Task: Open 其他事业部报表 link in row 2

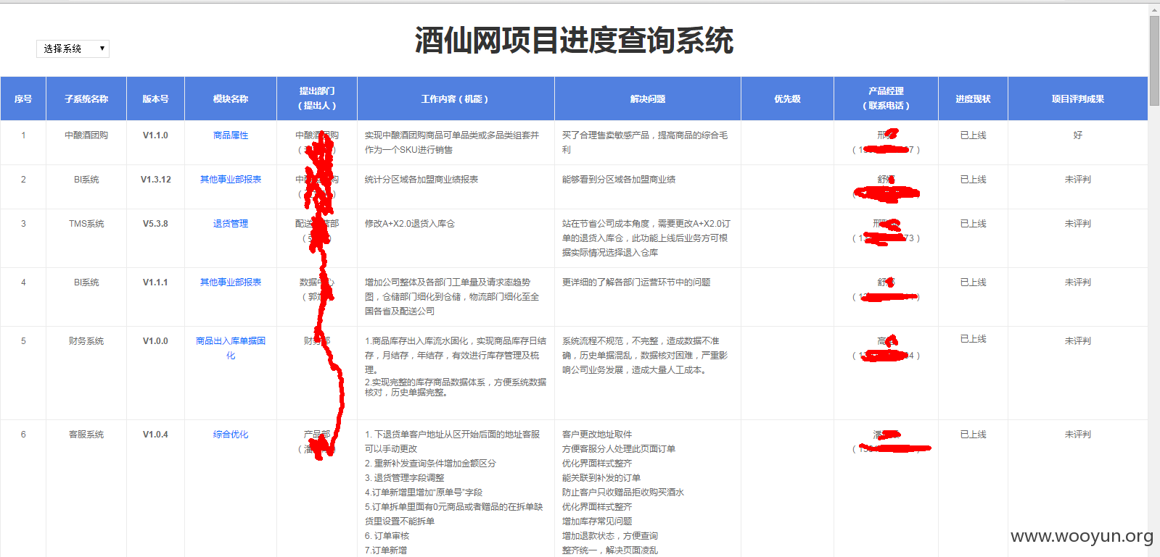Action: pos(231,180)
